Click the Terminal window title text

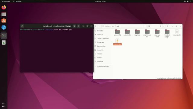[57, 26]
